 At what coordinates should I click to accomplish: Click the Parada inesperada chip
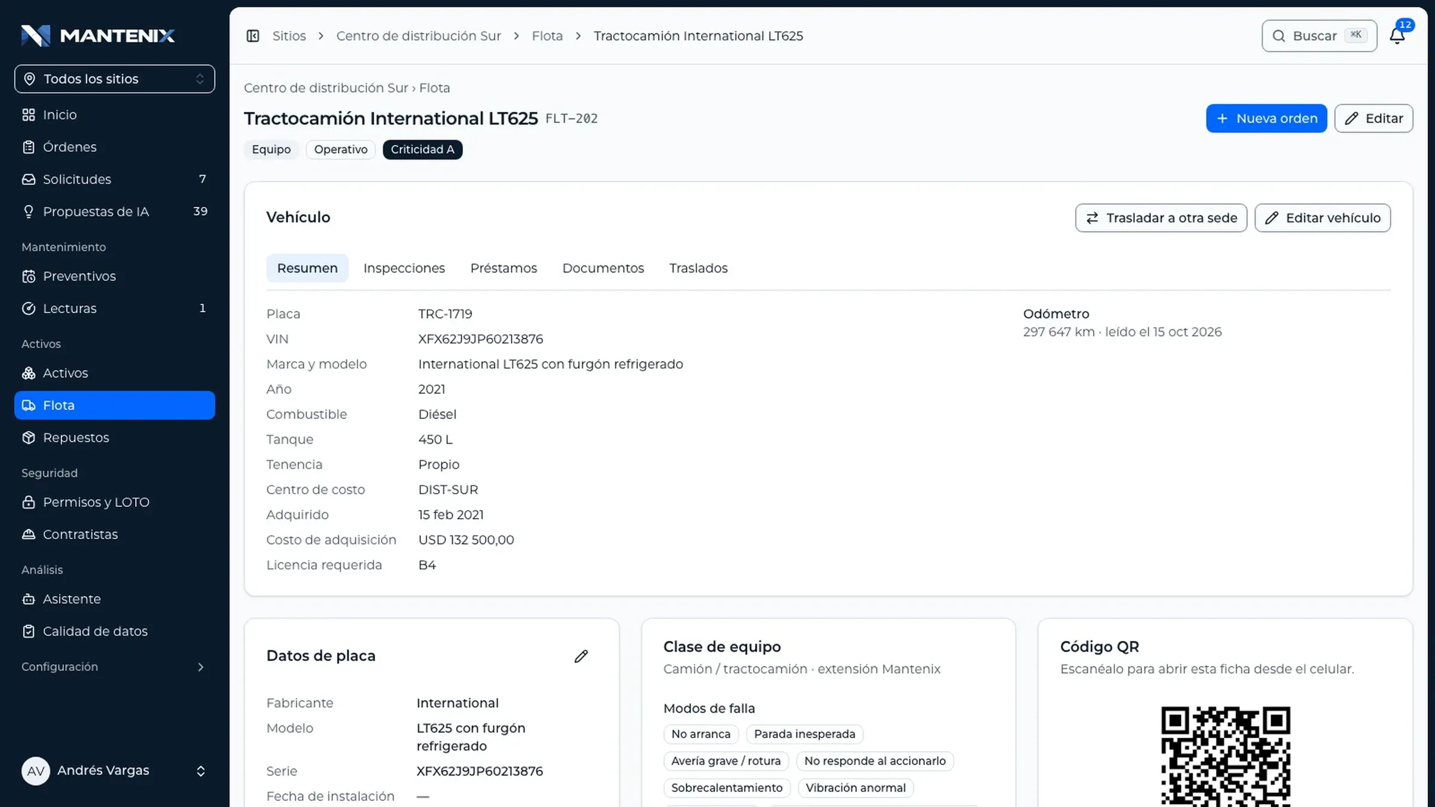click(805, 734)
